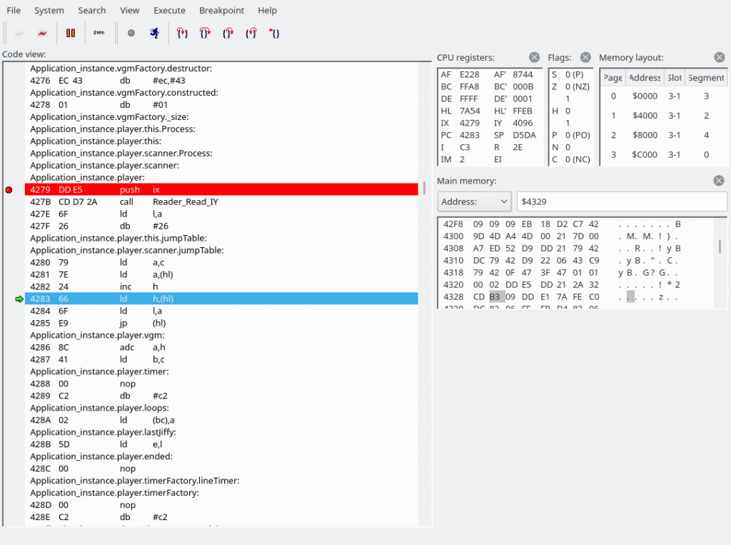Open the symbol manager (SYM:) tool
Image resolution: width=731 pixels, height=545 pixels.
click(99, 33)
